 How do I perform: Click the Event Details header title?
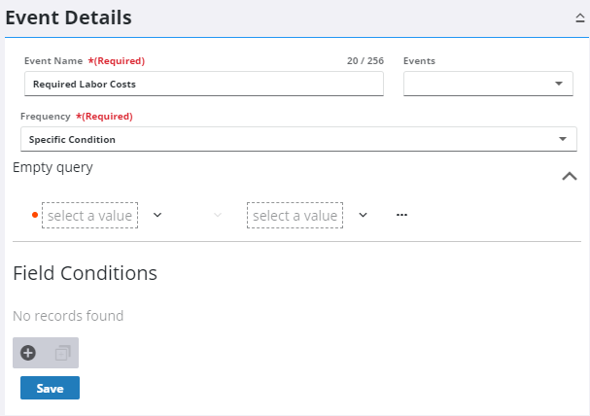coord(68,17)
